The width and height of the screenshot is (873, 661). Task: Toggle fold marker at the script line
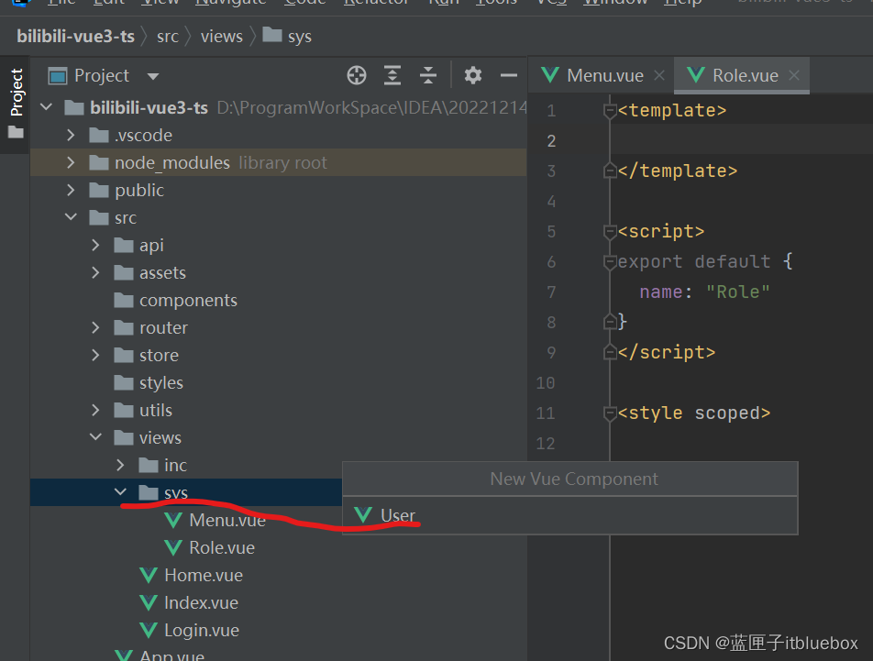[610, 231]
